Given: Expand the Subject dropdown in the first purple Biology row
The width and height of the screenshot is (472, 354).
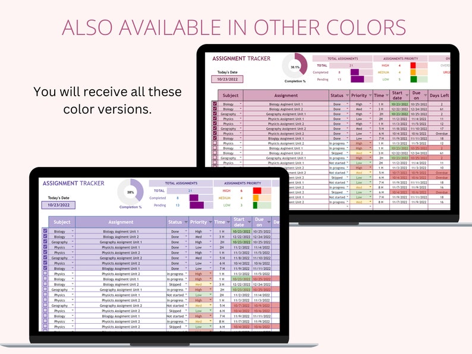Looking at the screenshot, I should pyautogui.click(x=73, y=231).
